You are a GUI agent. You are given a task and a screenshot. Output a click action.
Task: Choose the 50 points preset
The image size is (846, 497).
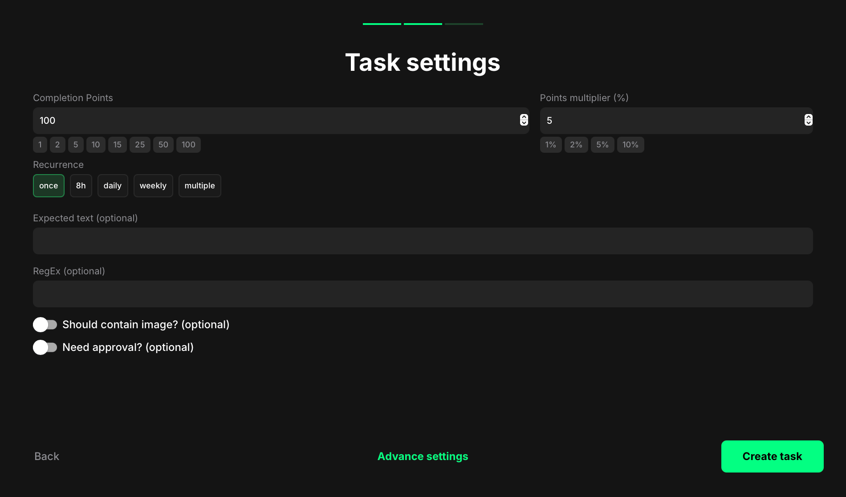(x=163, y=145)
